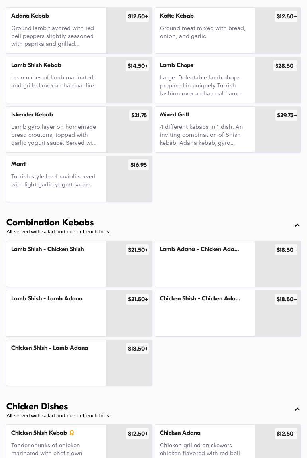Image resolution: width=307 pixels, height=458 pixels.
Task: Add Lamb Chops via $28.50+ price
Action: pyautogui.click(x=286, y=66)
